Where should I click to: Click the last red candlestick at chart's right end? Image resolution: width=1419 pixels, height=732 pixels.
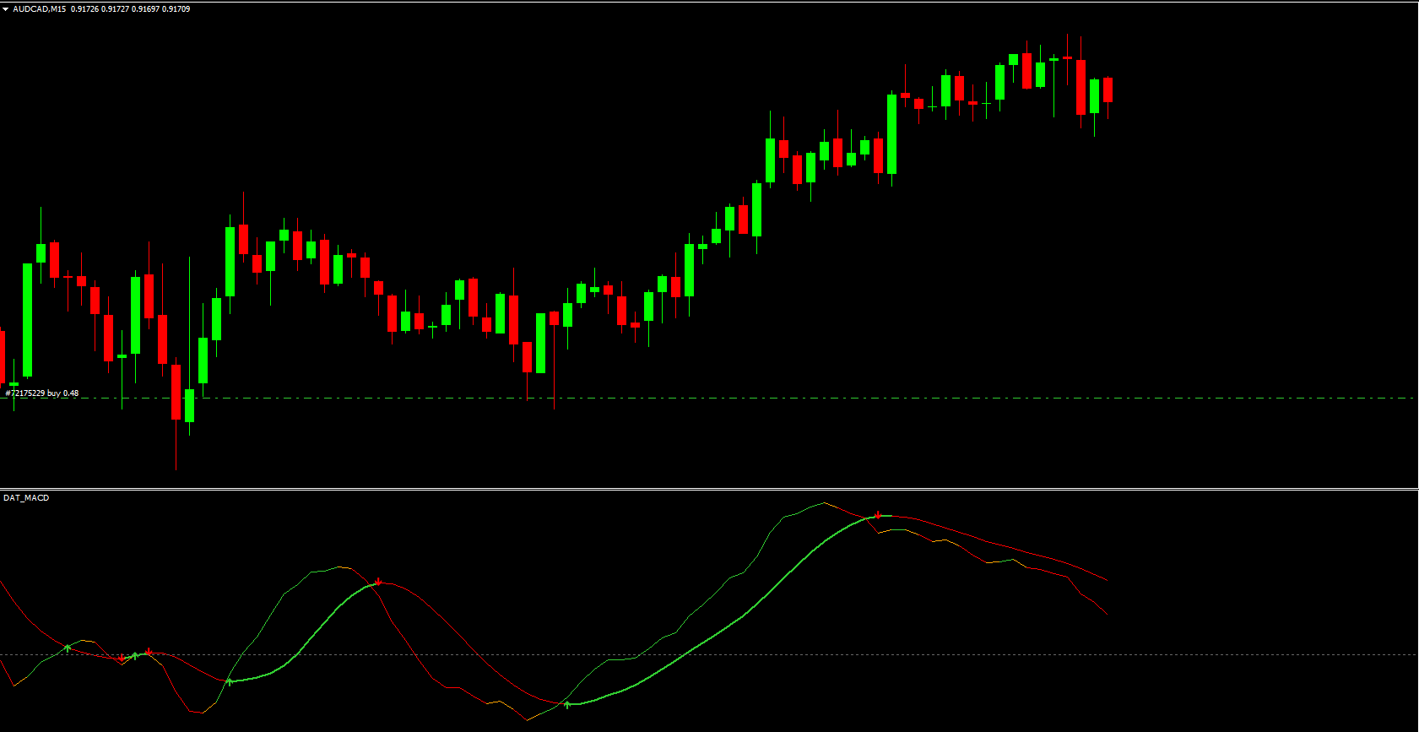[1108, 90]
